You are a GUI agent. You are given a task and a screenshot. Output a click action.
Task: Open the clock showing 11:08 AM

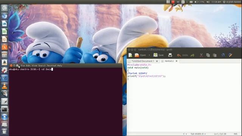pyautogui.click(x=216, y=2)
